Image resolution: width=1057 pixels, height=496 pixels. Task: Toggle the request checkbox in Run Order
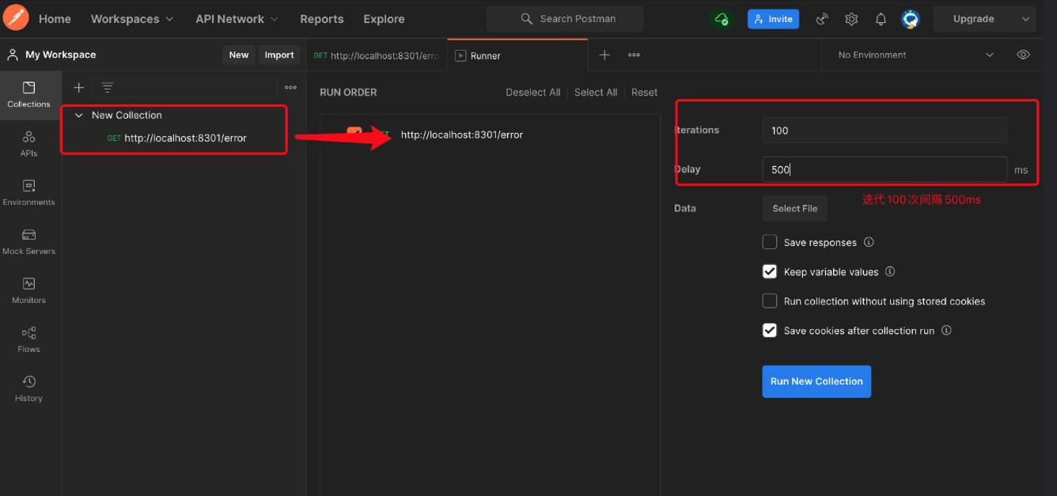tap(354, 134)
